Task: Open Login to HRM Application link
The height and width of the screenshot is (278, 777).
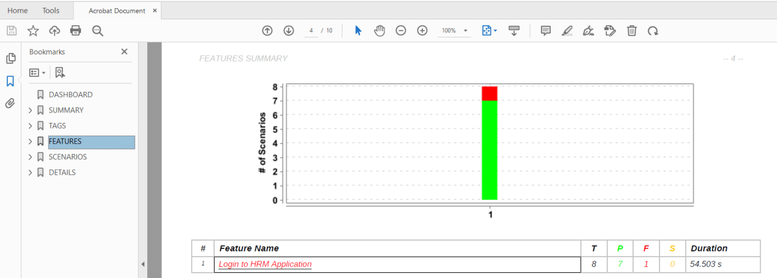Action: [265, 264]
